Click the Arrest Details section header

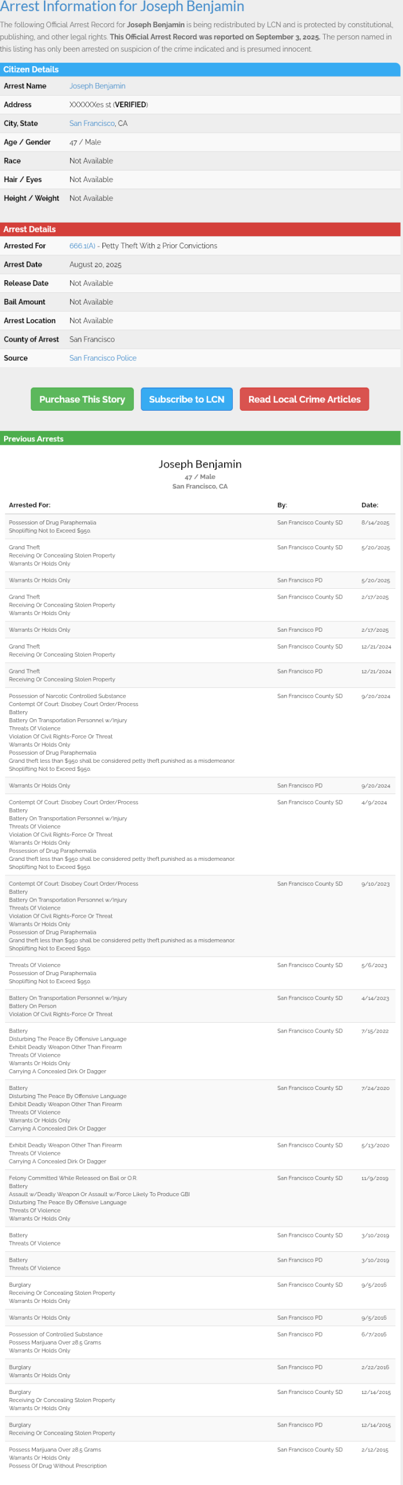[x=30, y=229]
